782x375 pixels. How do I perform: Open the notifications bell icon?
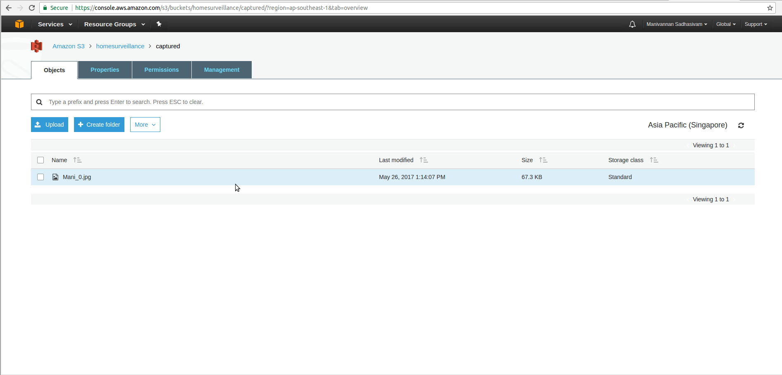coord(632,24)
